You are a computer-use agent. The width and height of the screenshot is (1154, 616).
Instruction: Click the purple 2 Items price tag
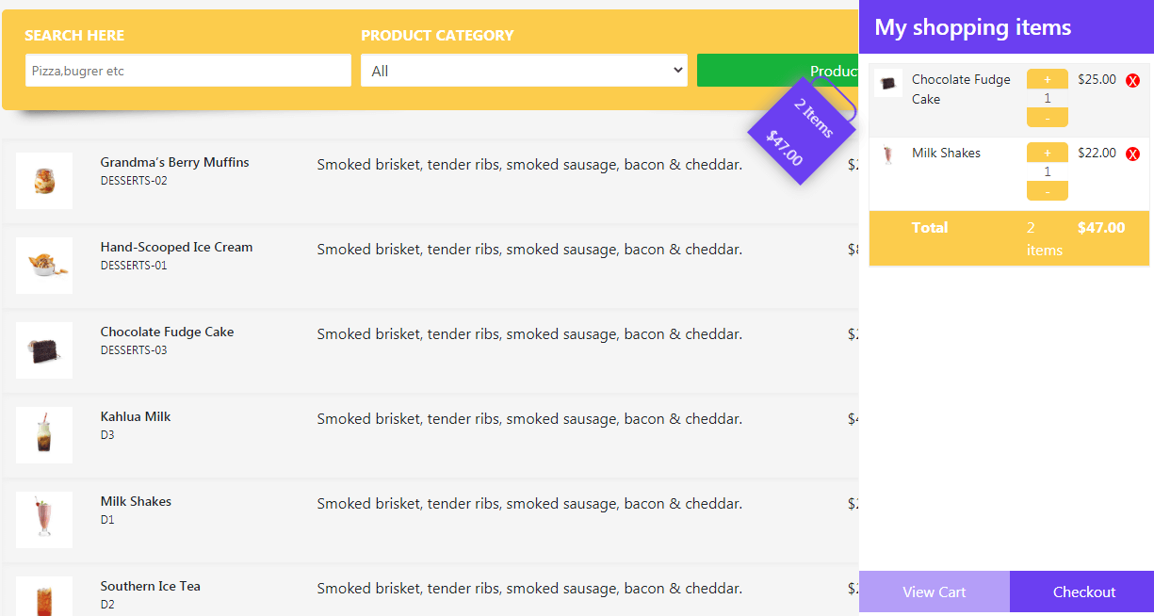pos(801,131)
